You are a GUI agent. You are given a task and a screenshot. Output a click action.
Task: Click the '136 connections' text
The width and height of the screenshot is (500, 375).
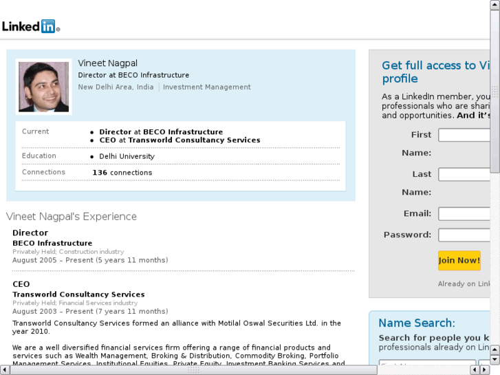pos(122,173)
